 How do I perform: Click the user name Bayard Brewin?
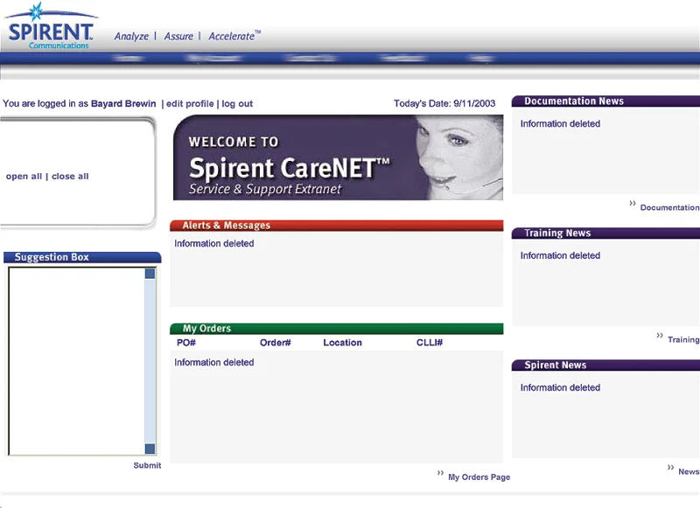123,103
